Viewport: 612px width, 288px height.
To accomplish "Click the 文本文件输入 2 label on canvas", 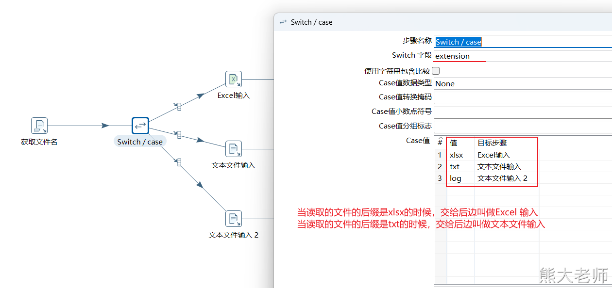I will tap(234, 235).
